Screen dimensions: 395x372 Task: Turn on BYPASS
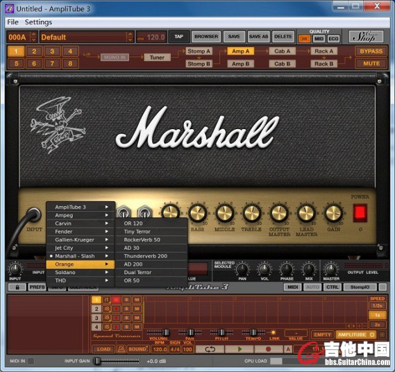pyautogui.click(x=370, y=52)
